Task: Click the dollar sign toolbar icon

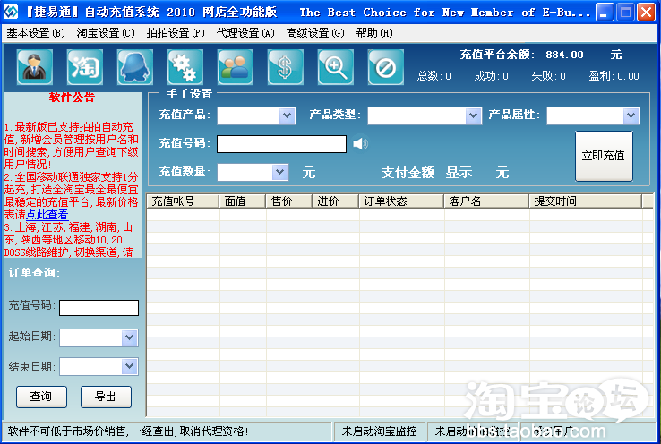Action: point(286,67)
